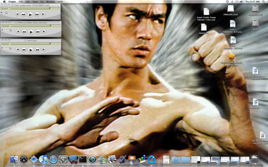Screen dimensions: 268x167
Task: Mute via speaker icon in horn.wav player
Action: (x=2, y=48)
